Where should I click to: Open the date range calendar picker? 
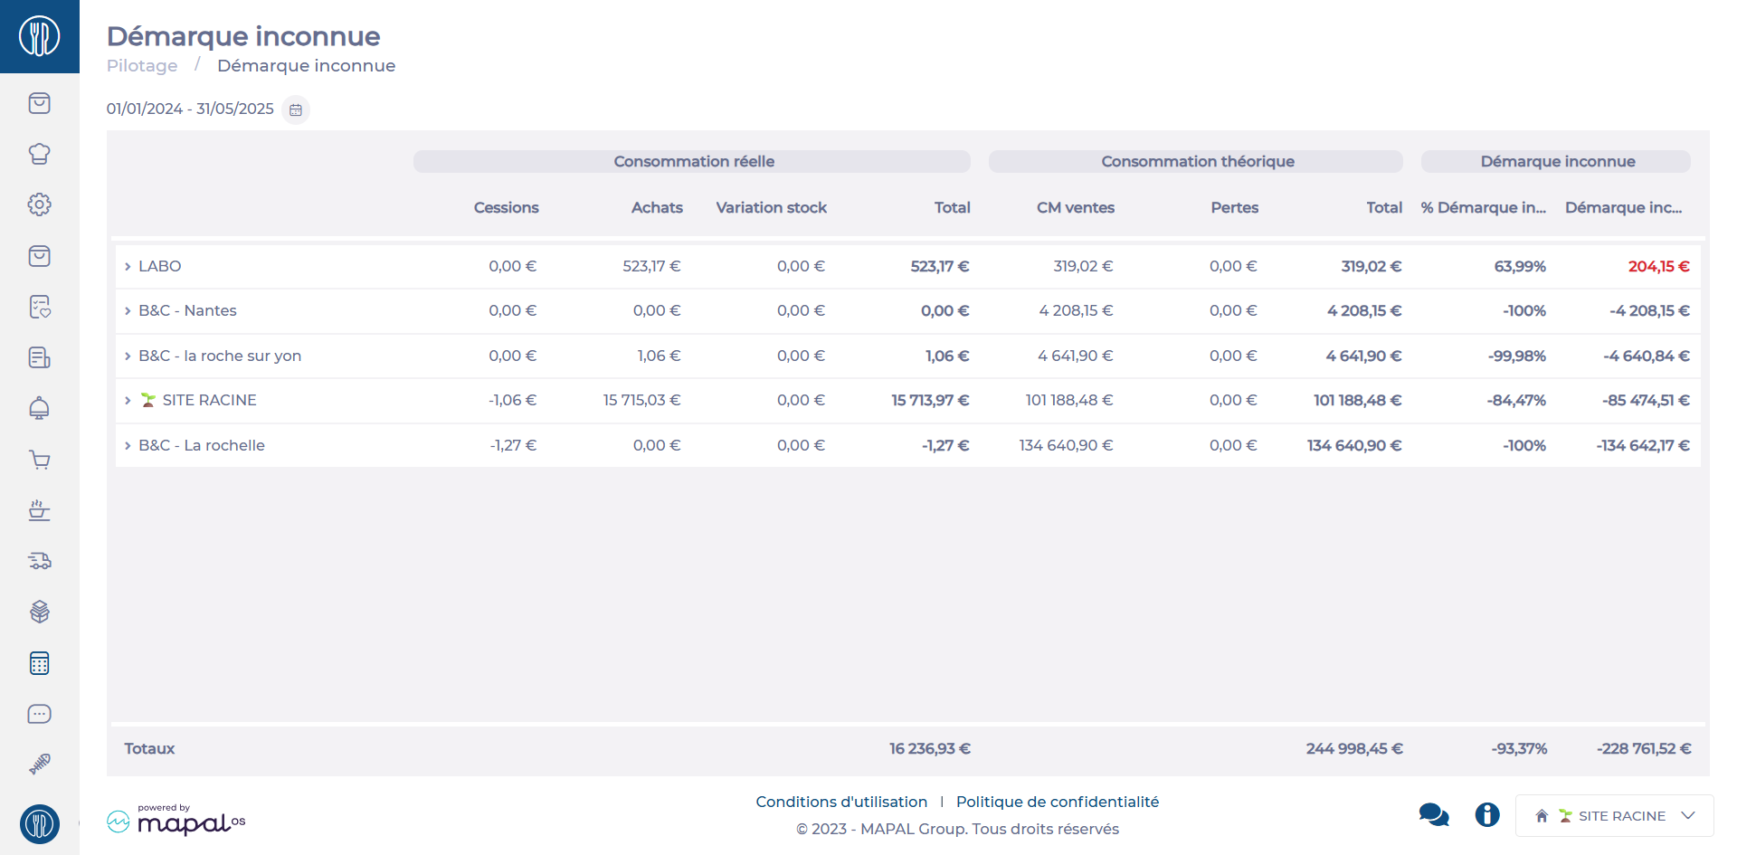coord(296,109)
